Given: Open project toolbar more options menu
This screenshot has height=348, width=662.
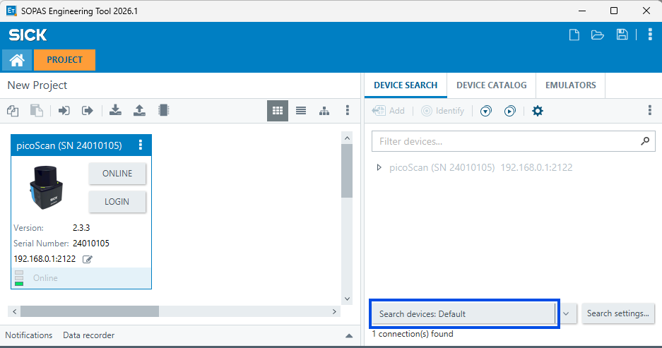Looking at the screenshot, I should click(348, 111).
